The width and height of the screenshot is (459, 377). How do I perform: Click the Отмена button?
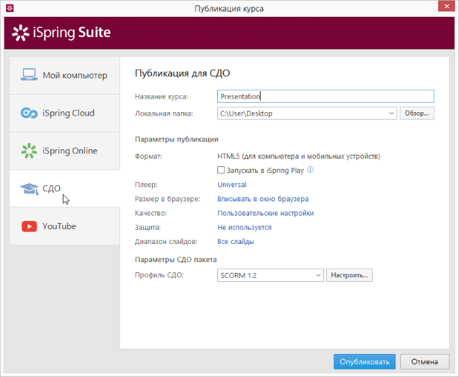(x=425, y=361)
